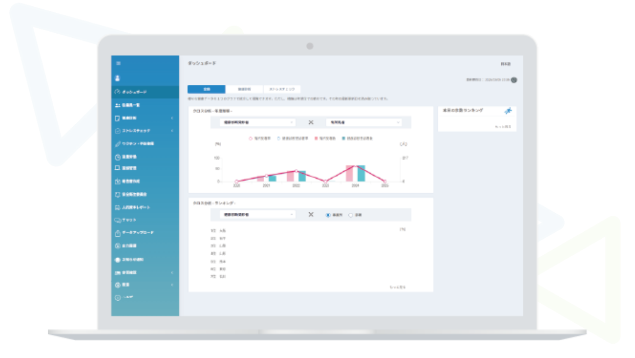Viewport: 635px width, 358px height.
Task: Click もっと見る below the ranking list chart
Action: point(397,287)
